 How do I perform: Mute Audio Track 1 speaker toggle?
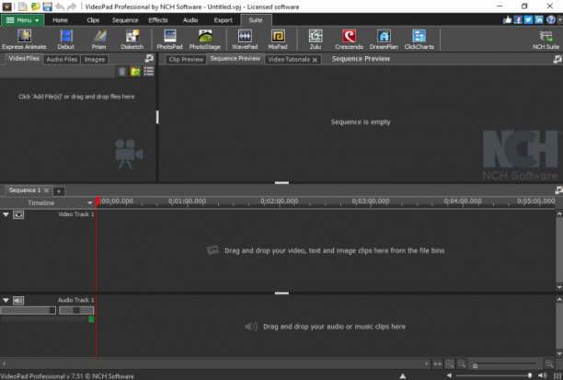point(18,300)
